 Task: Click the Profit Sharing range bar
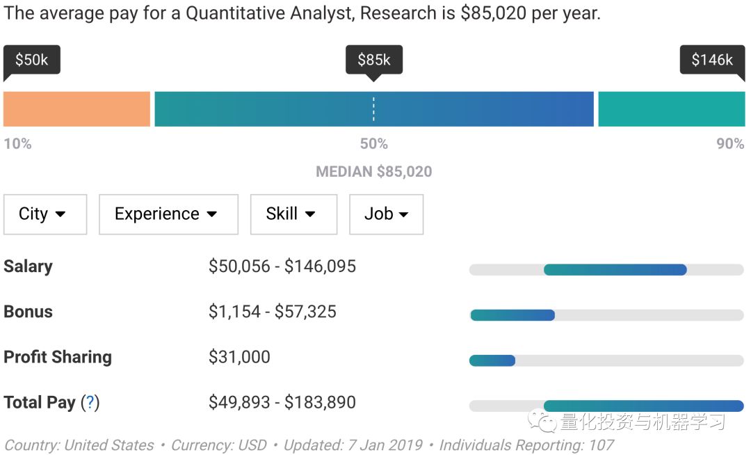coord(492,360)
